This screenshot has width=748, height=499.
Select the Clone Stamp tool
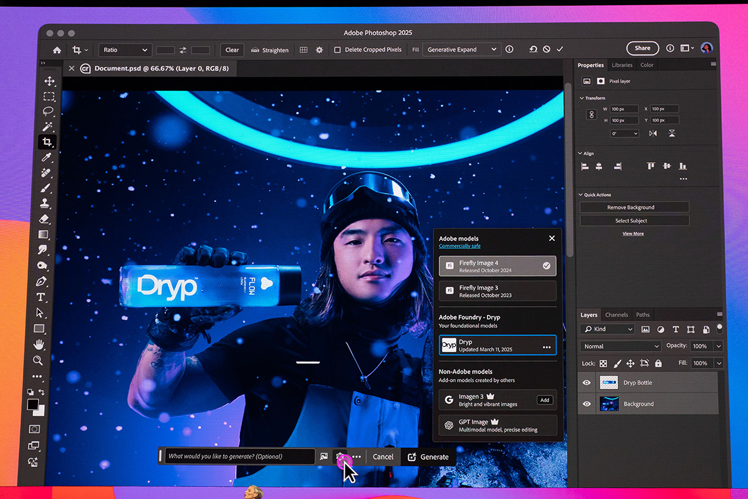coord(45,204)
